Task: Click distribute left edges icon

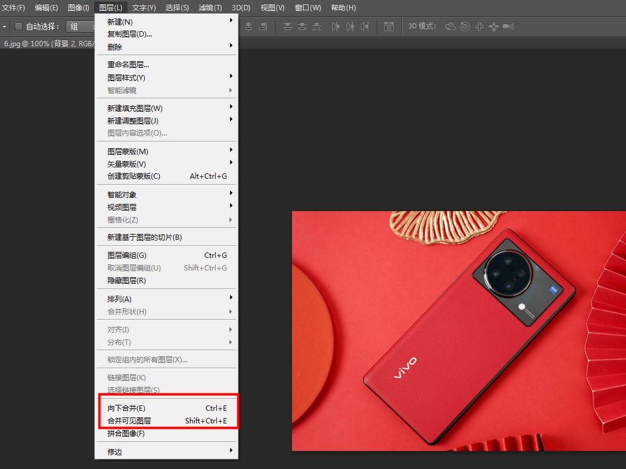Action: click(x=335, y=26)
